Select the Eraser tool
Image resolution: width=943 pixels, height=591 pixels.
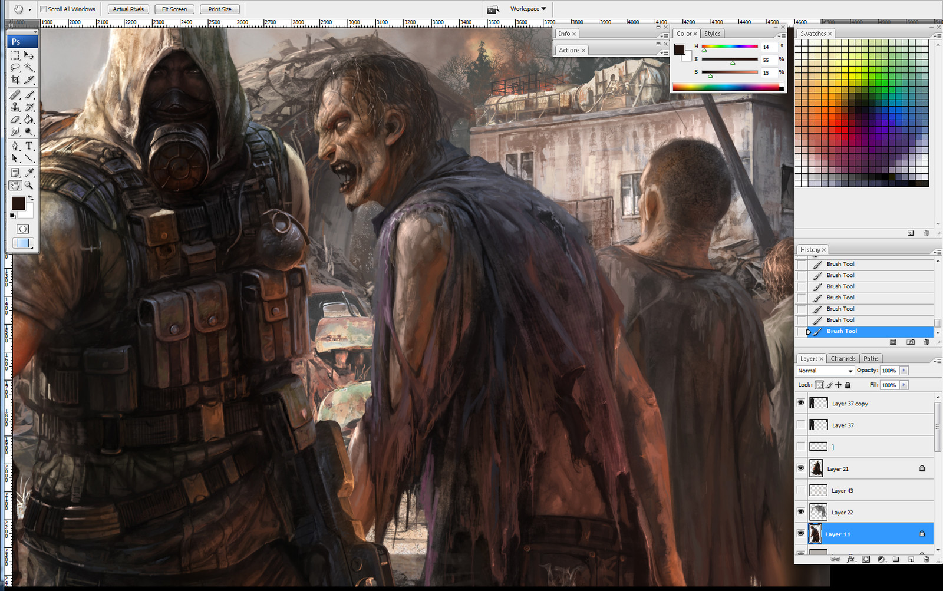15,120
